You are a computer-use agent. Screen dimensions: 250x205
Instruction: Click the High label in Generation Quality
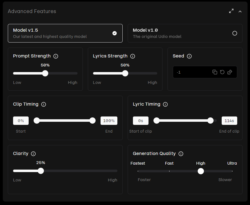(200, 163)
